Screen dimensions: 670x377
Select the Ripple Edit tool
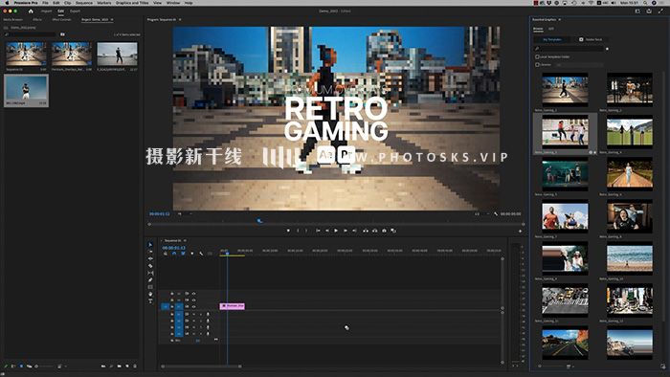[150, 258]
